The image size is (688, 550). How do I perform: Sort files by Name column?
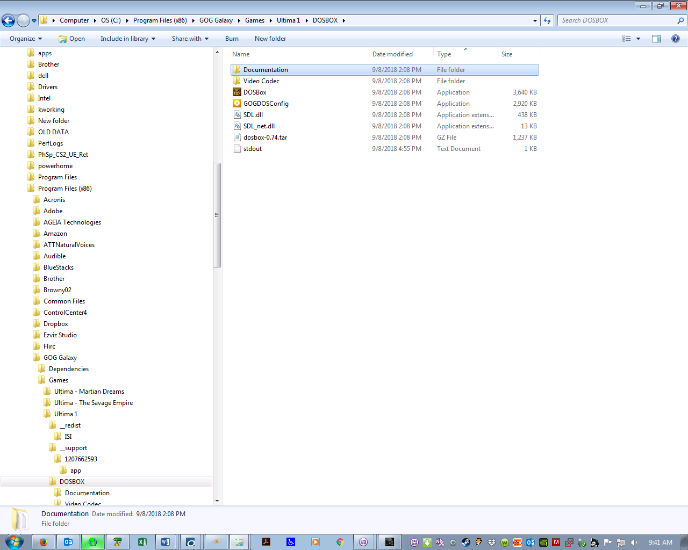[299, 54]
